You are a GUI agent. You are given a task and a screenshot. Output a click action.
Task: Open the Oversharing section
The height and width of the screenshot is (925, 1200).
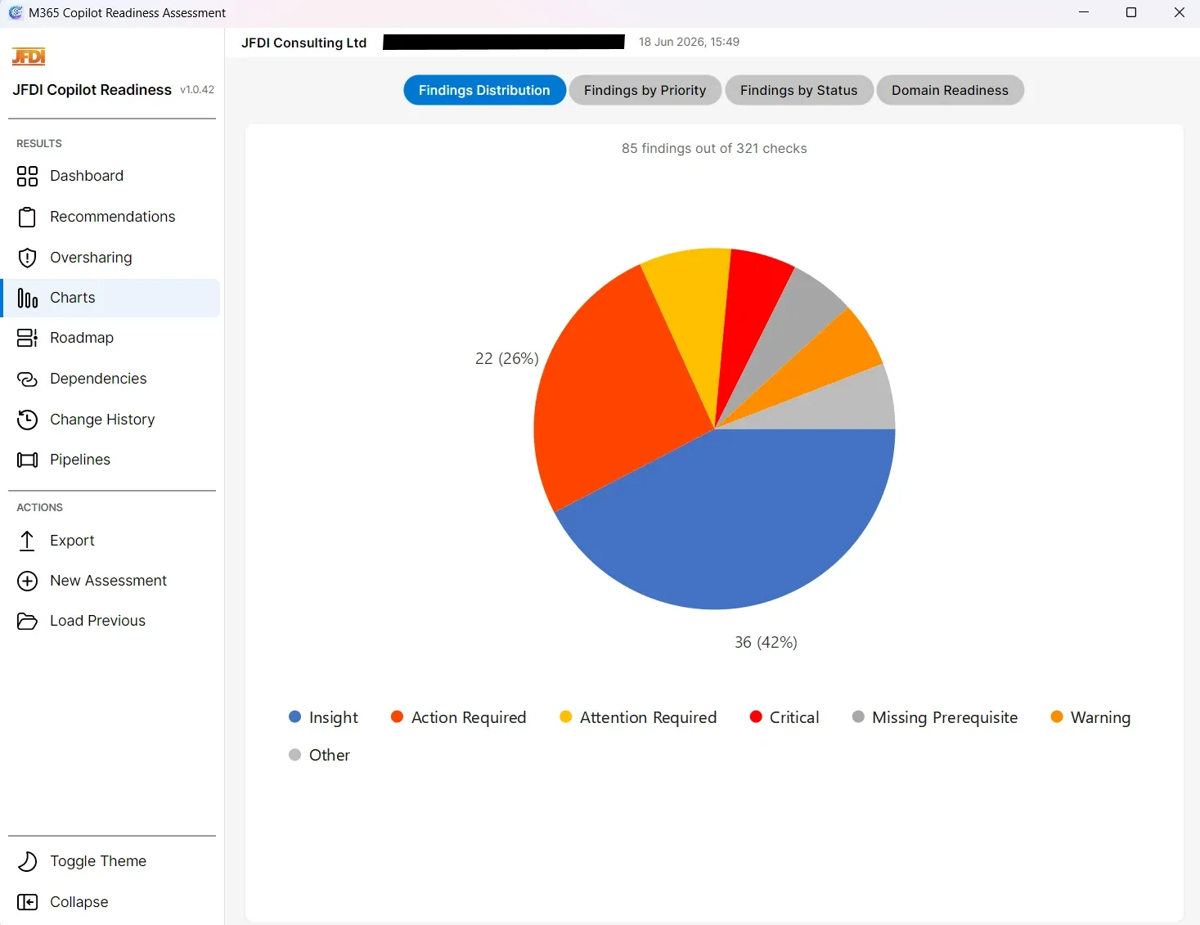pos(91,258)
